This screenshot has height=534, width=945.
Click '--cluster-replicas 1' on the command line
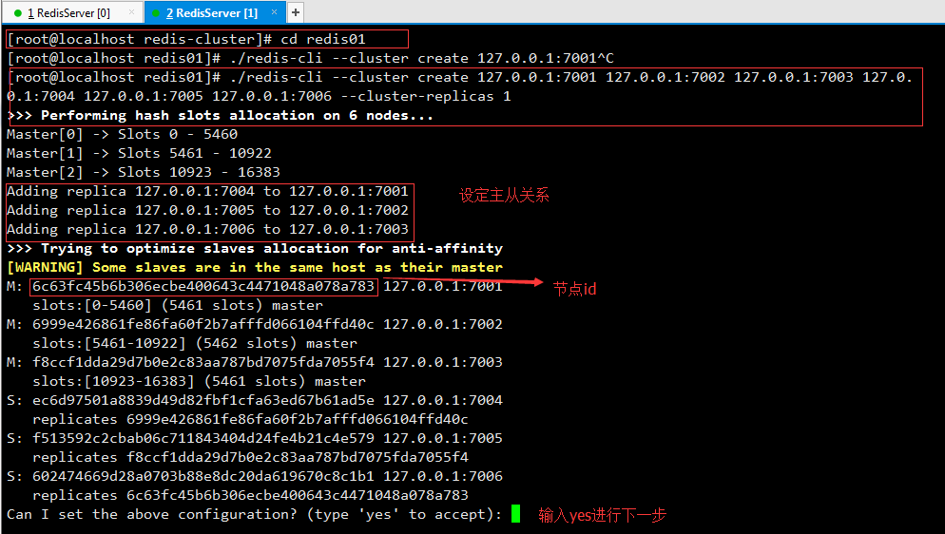426,96
